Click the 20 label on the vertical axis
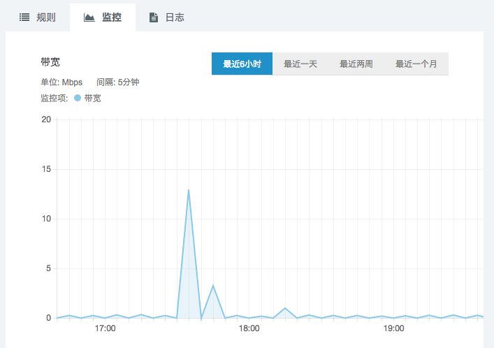Viewport: 494px width, 348px height. tap(46, 119)
